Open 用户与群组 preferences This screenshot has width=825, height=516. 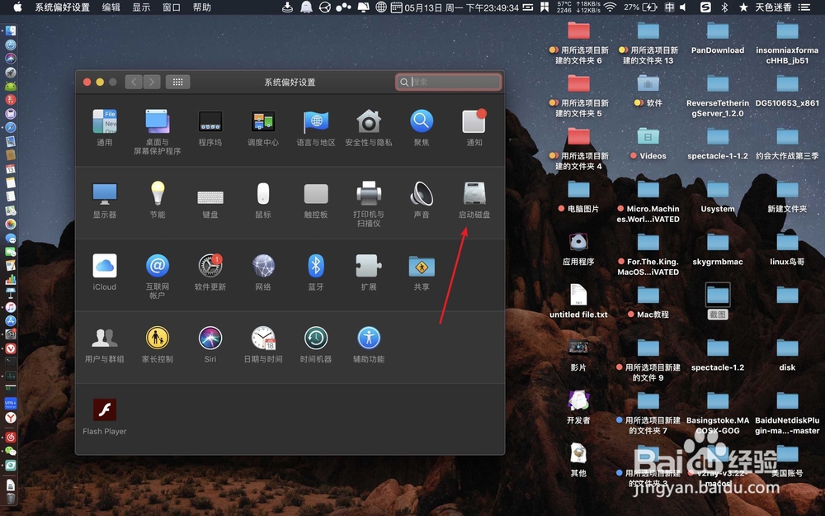pos(104,338)
